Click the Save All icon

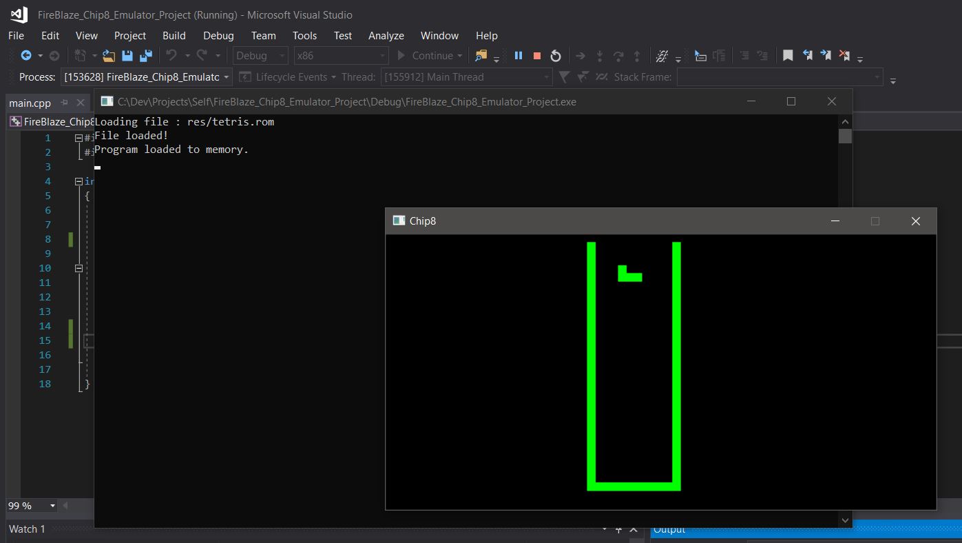(145, 55)
